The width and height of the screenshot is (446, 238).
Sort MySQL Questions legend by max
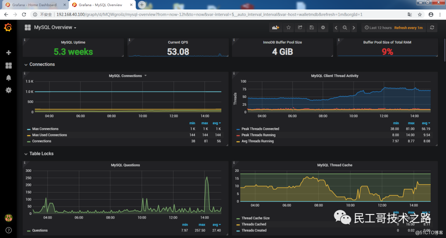pyautogui.click(x=202, y=225)
